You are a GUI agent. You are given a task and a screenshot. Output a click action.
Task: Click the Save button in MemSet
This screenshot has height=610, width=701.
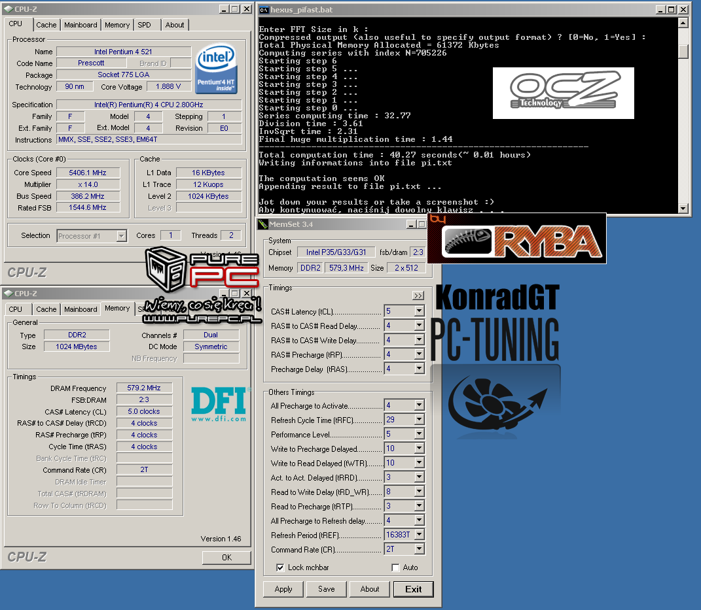point(327,589)
